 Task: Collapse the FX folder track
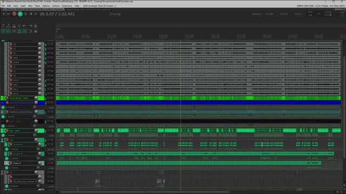pos(2,172)
